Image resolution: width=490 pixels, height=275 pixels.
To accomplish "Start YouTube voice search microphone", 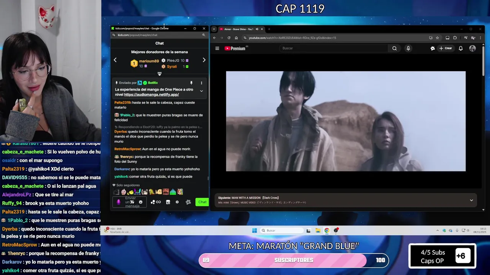I will [408, 48].
